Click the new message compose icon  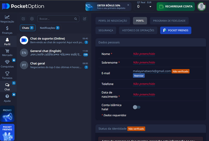pyautogui.click(x=84, y=19)
